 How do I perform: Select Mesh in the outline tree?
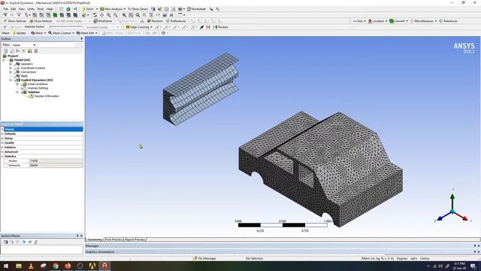(24, 76)
